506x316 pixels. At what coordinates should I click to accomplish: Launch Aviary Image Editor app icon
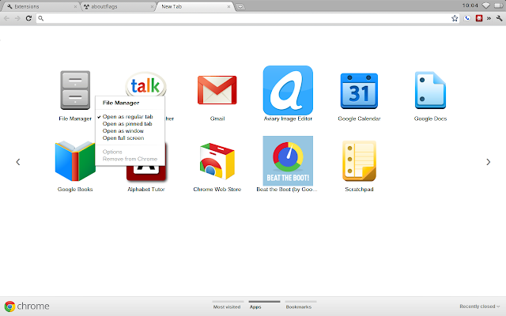(288, 90)
